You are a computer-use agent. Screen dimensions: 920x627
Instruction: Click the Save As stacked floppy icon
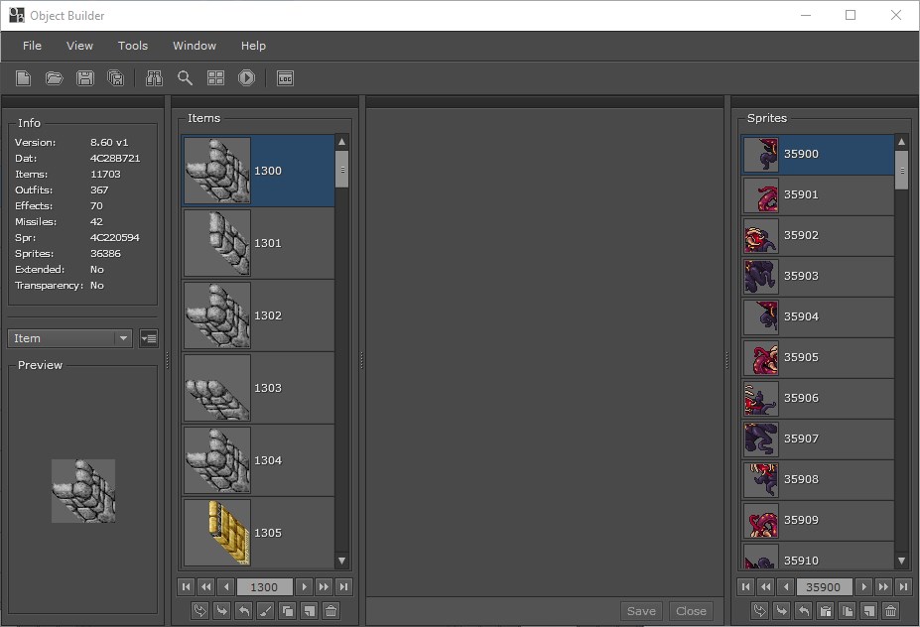pos(116,78)
